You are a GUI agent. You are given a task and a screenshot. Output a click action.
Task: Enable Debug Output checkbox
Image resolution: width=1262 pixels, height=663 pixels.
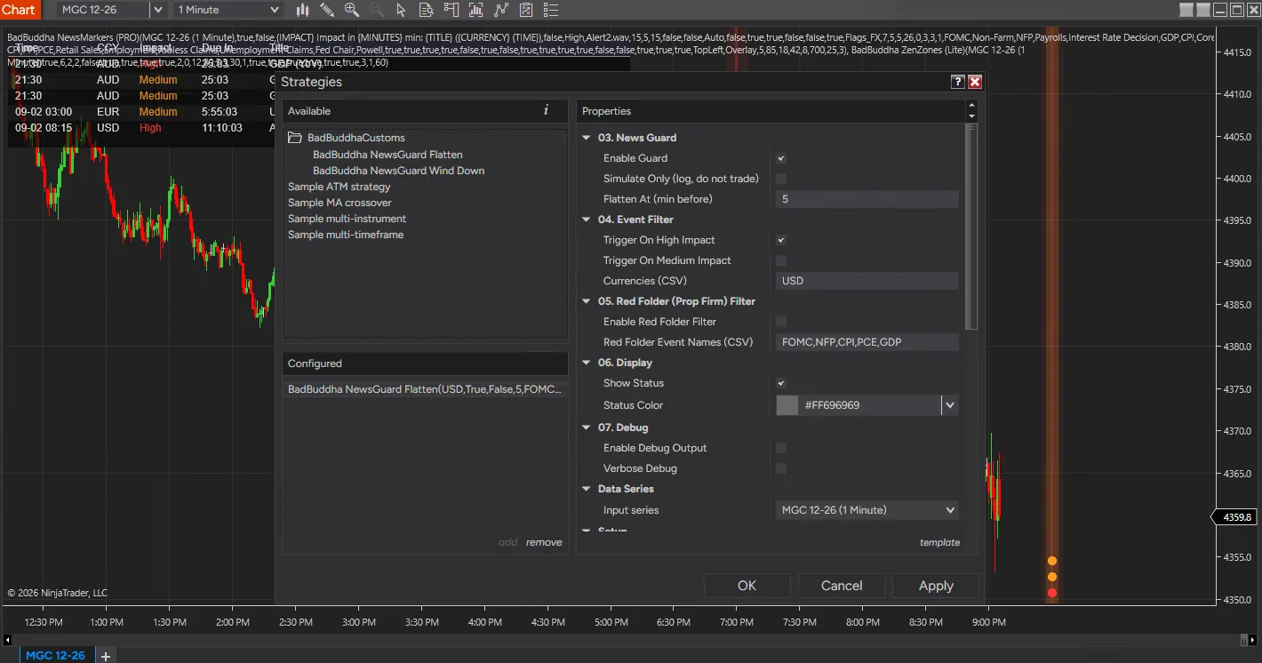[x=781, y=448]
